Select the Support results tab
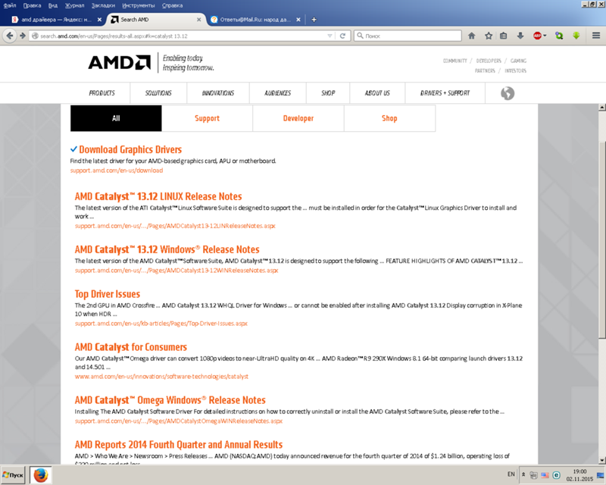This screenshot has width=606, height=485. click(x=207, y=118)
